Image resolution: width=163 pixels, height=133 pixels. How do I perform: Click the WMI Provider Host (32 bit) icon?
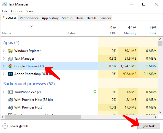10,100
